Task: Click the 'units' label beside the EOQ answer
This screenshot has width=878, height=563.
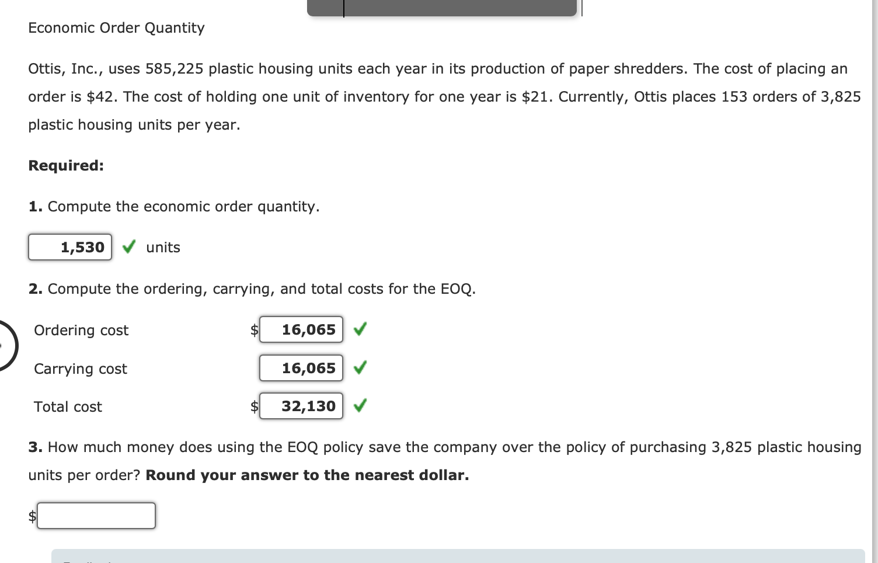Action: [163, 247]
